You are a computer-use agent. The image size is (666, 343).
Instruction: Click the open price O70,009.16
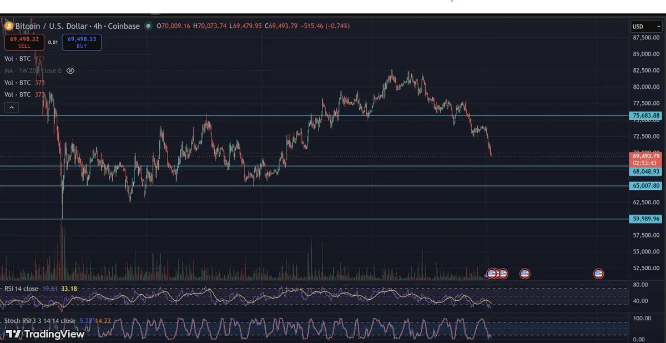(174, 26)
